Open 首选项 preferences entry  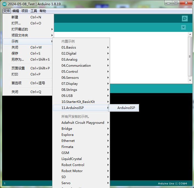(x=28, y=83)
